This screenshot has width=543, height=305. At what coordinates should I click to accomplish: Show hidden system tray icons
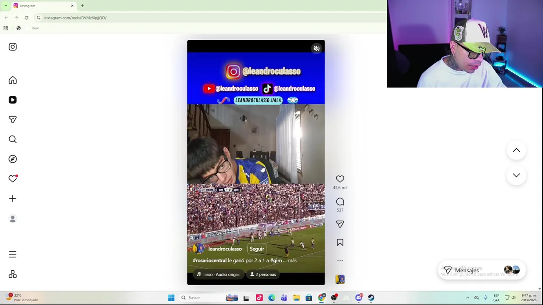click(x=467, y=298)
